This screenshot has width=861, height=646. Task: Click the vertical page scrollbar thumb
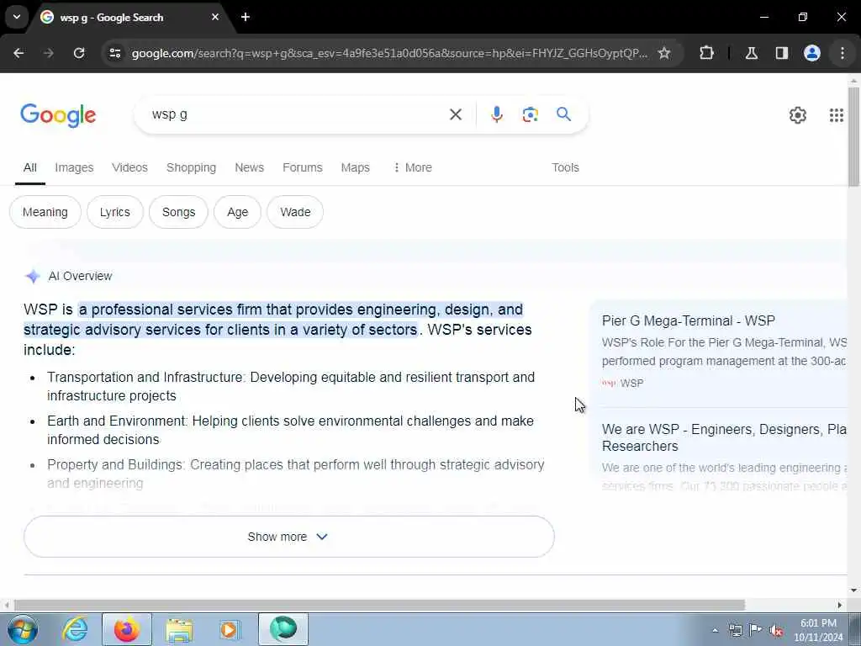854,136
